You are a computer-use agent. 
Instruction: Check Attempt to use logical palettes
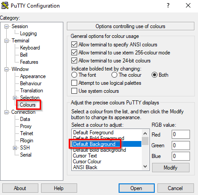click(74, 83)
